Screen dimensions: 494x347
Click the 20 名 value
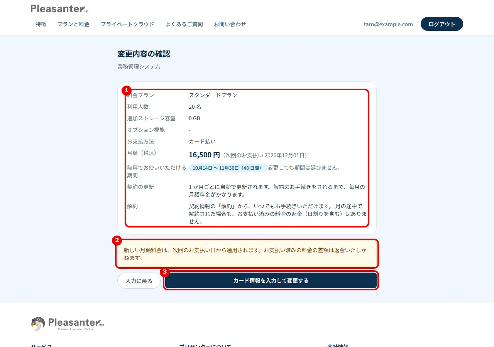[195, 107]
